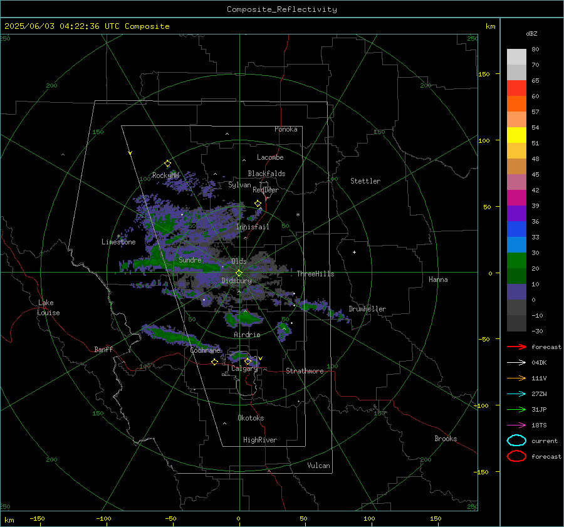Click yellow diamond marker below Cochrane
This screenshot has width=564, height=527.
click(x=214, y=362)
